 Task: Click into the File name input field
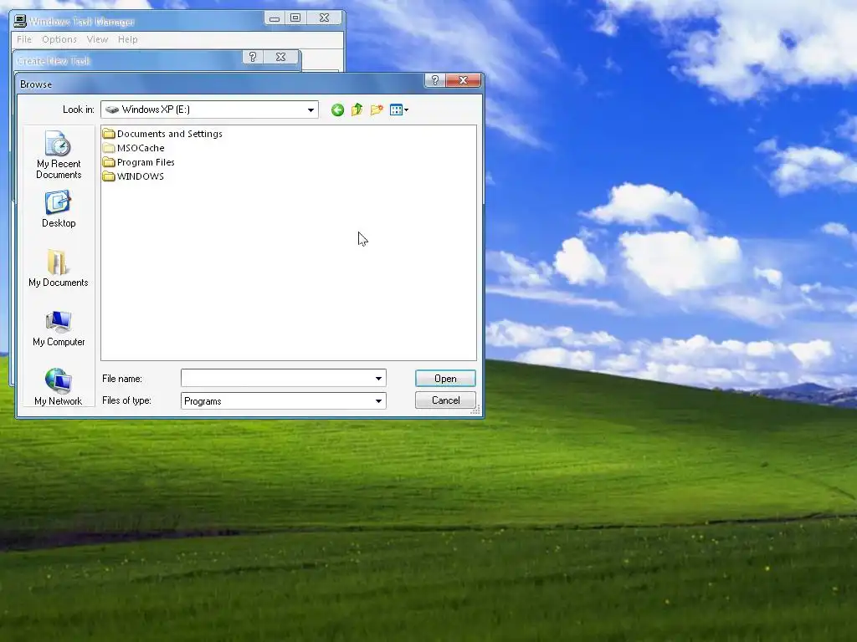click(x=277, y=379)
